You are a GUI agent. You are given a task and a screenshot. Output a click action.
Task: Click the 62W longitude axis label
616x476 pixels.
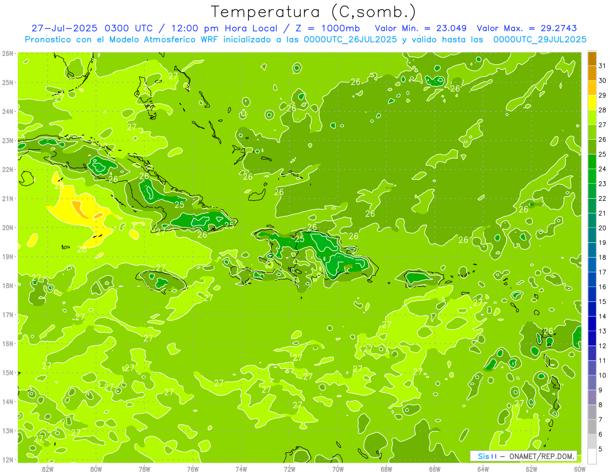pos(531,468)
